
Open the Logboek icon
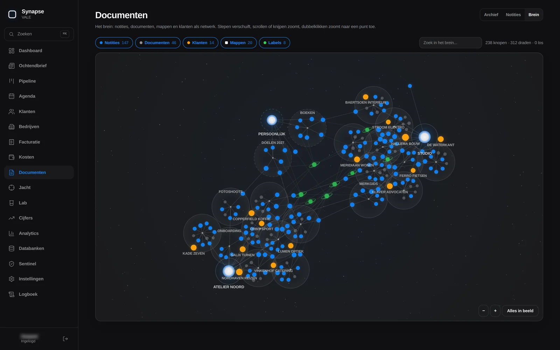click(12, 294)
